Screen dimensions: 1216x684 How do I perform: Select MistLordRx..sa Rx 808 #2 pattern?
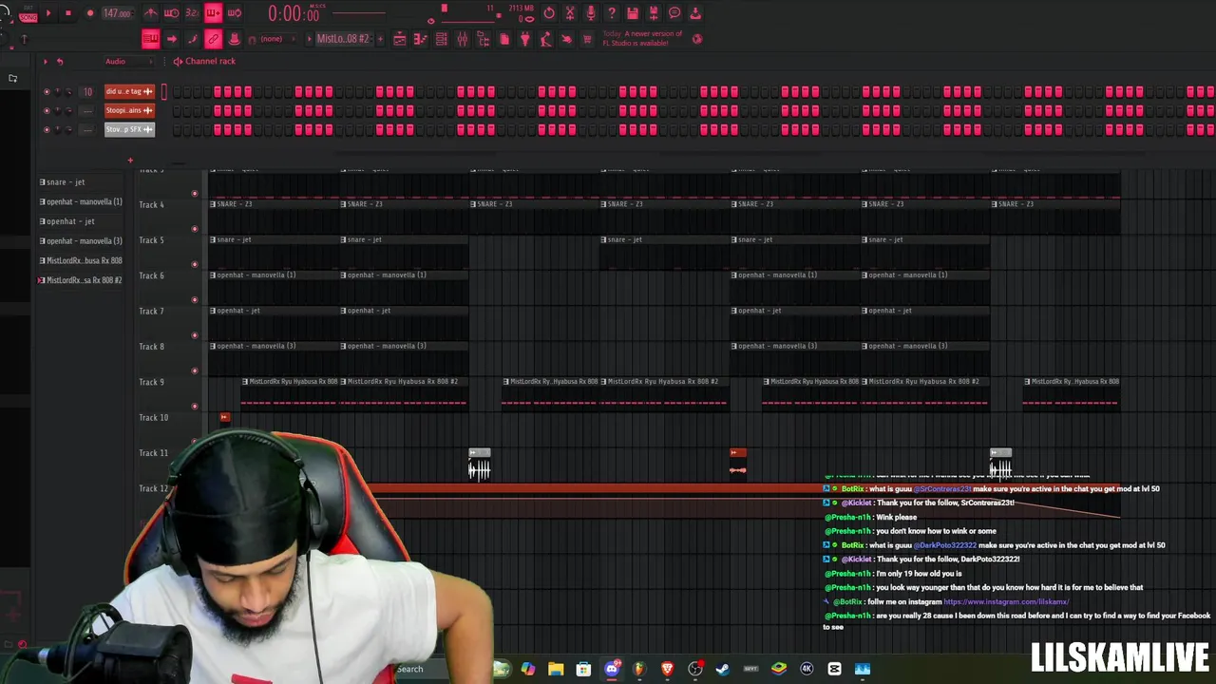pos(80,280)
